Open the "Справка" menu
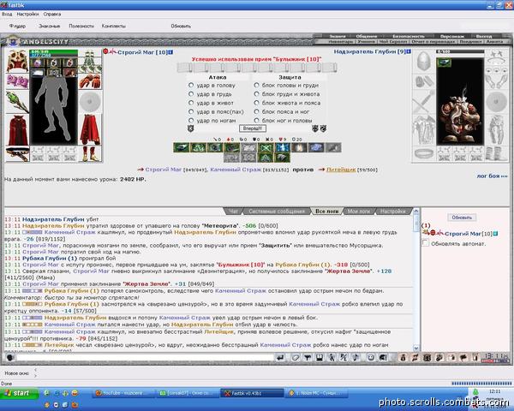 (x=52, y=14)
